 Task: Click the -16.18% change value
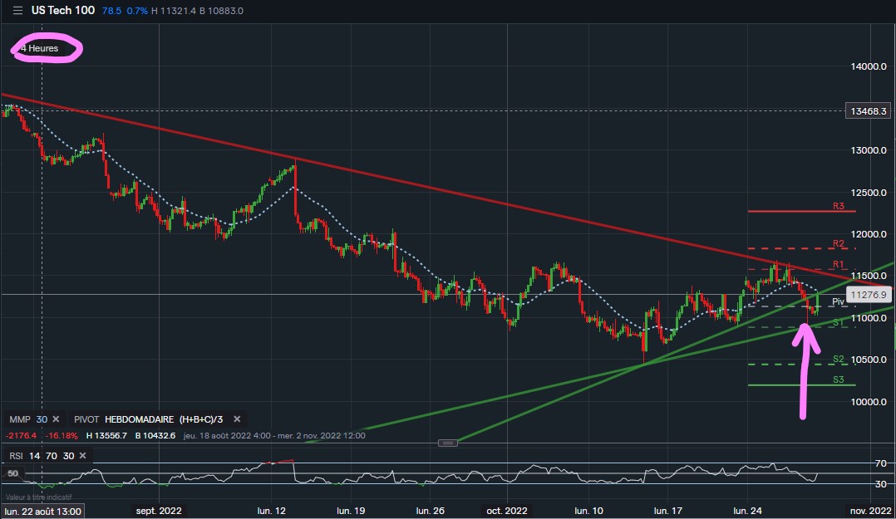[62, 436]
